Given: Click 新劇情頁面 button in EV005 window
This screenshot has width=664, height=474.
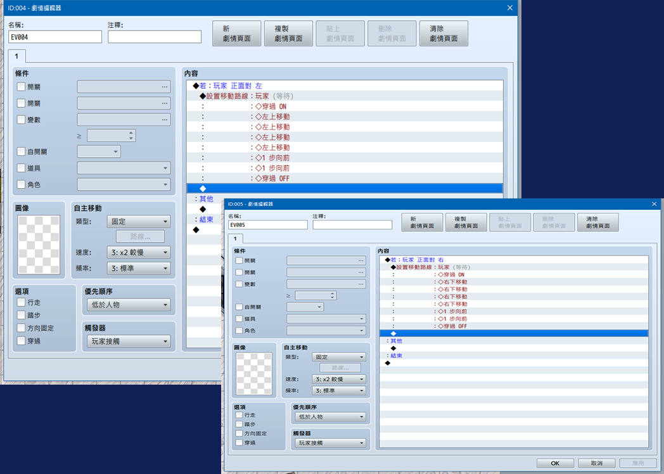Looking at the screenshot, I should point(422,222).
